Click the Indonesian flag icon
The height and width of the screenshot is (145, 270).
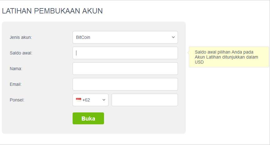click(79, 100)
